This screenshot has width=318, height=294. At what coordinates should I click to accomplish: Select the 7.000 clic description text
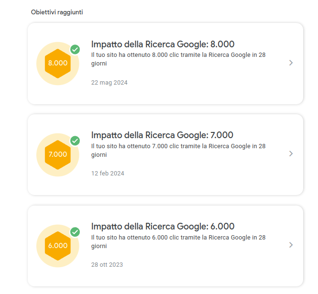click(x=178, y=150)
